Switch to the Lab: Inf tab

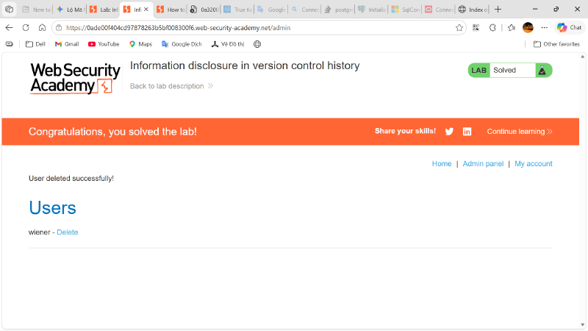click(104, 10)
